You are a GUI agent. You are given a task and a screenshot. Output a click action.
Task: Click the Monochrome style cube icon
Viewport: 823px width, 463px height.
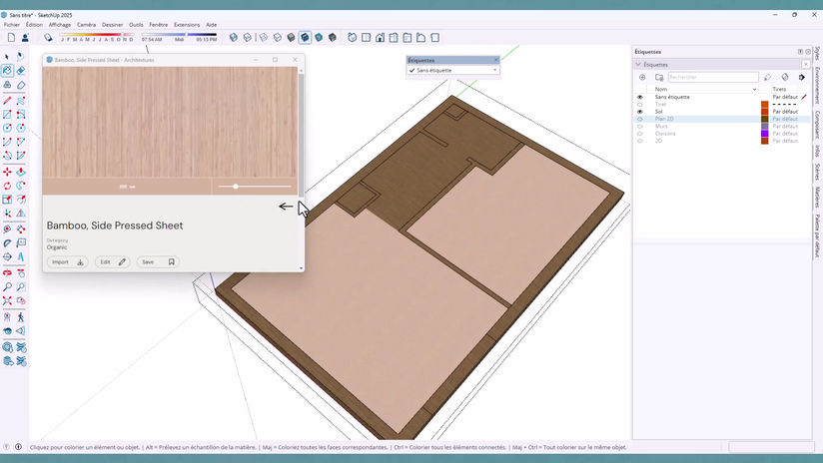(x=333, y=38)
